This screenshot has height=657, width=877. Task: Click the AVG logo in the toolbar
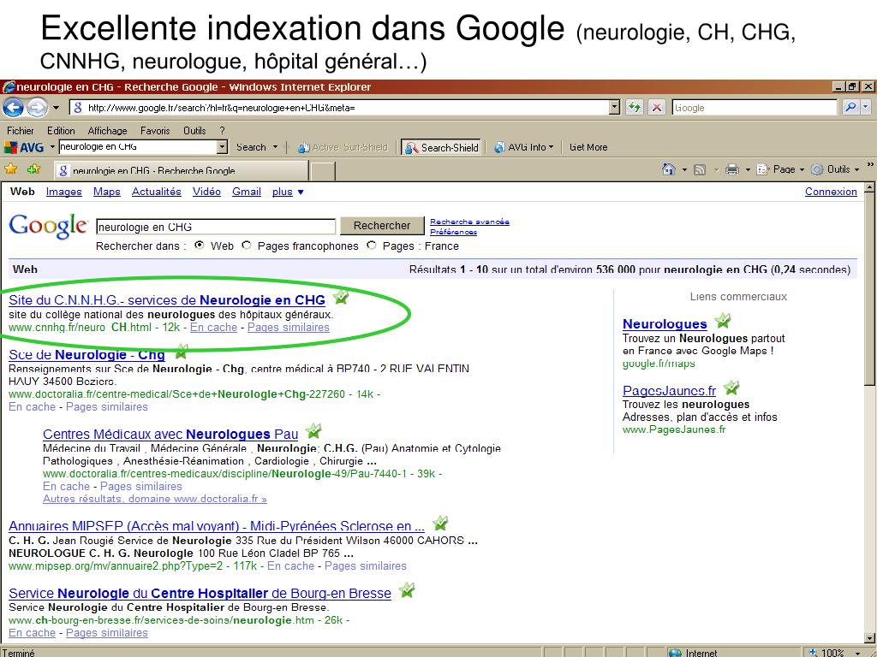24,147
